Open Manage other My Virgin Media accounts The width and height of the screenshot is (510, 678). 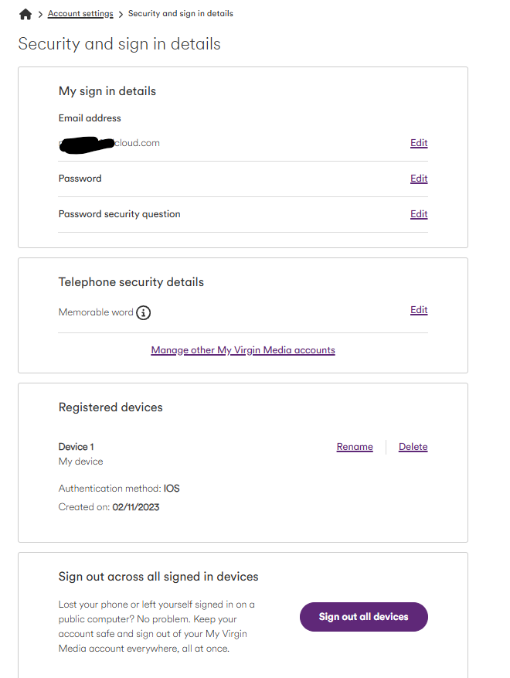243,350
